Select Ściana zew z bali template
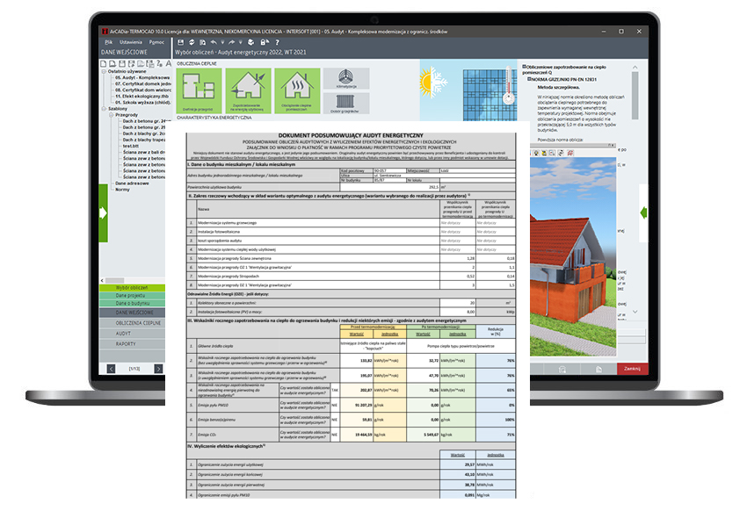This screenshot has height=518, width=747. [144, 152]
